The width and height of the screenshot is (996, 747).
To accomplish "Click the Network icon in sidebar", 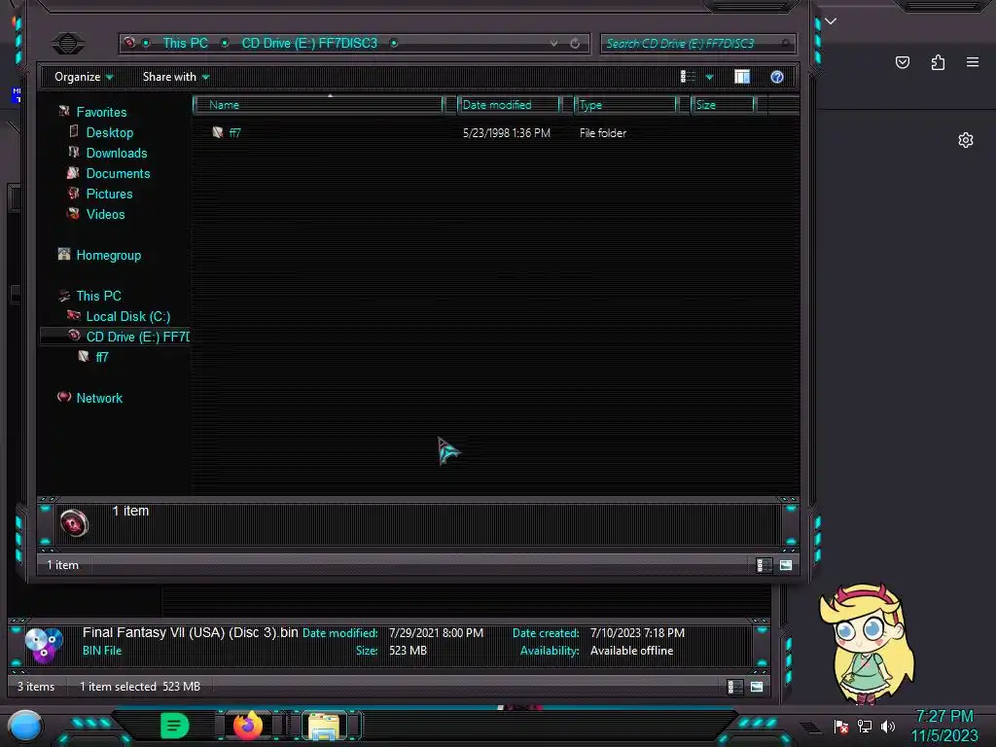I will pos(64,397).
